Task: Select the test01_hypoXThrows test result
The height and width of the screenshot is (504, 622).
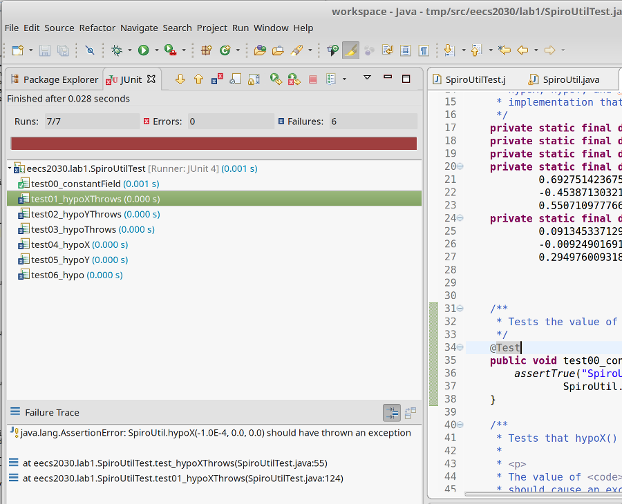Action: tap(214, 199)
